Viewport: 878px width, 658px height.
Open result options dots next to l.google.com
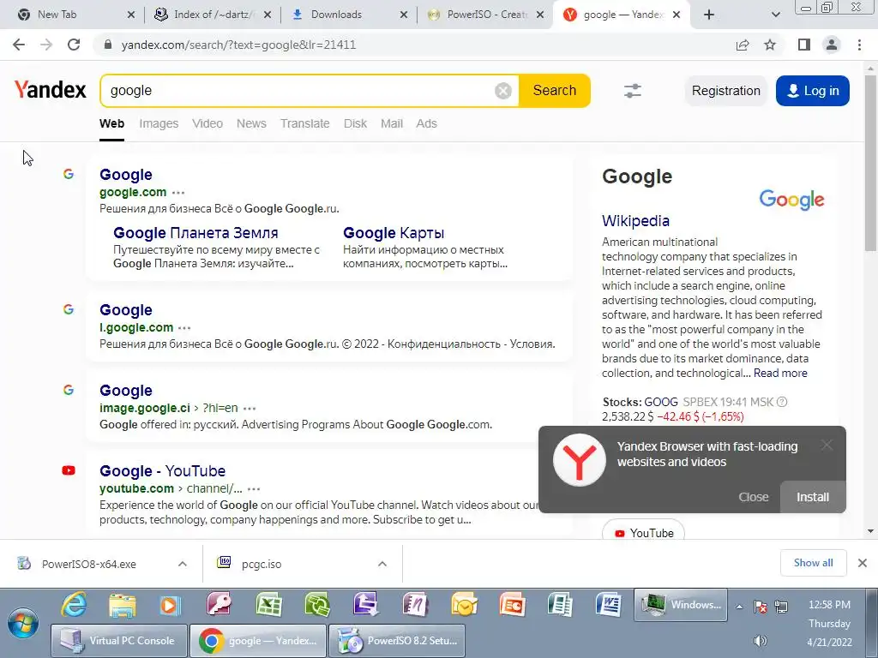pos(185,328)
